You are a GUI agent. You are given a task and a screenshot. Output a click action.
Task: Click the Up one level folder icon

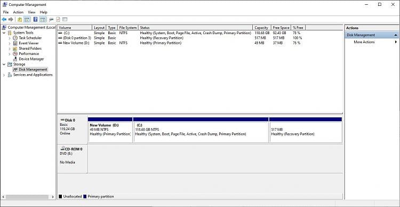click(x=20, y=19)
